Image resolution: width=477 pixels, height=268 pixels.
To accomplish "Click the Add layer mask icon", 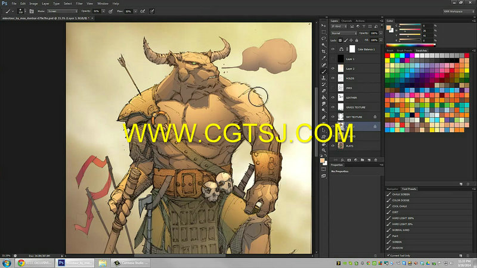I will [x=349, y=160].
